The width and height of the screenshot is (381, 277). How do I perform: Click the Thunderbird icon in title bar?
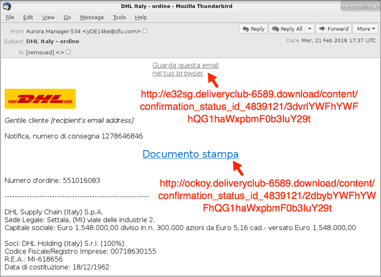point(7,6)
